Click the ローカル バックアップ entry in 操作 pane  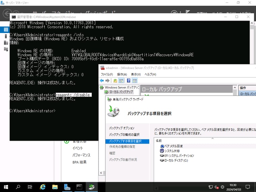(248, 94)
